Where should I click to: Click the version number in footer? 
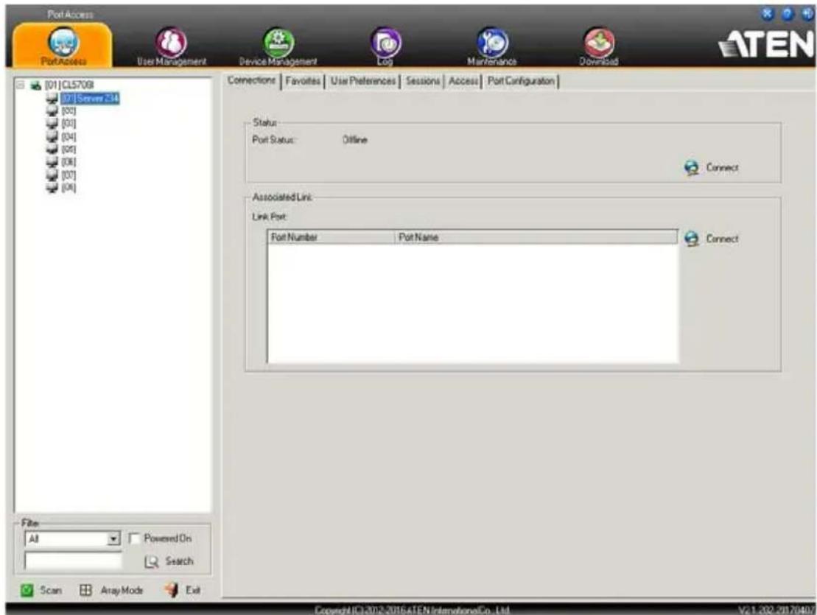pos(776,610)
